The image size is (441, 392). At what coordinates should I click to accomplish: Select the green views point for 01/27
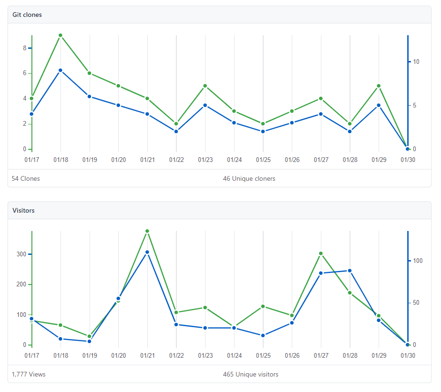pos(321,254)
